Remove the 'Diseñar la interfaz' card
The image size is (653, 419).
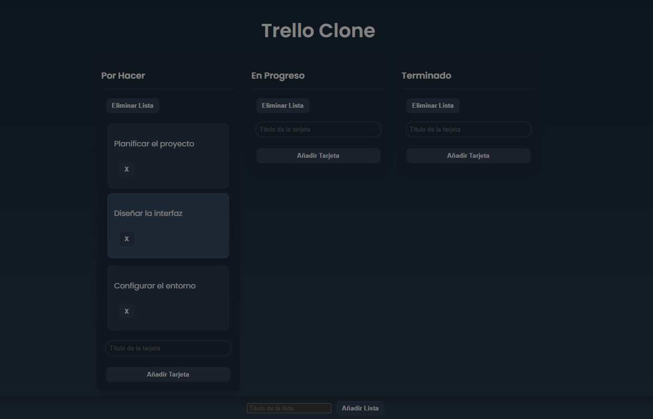pos(126,238)
